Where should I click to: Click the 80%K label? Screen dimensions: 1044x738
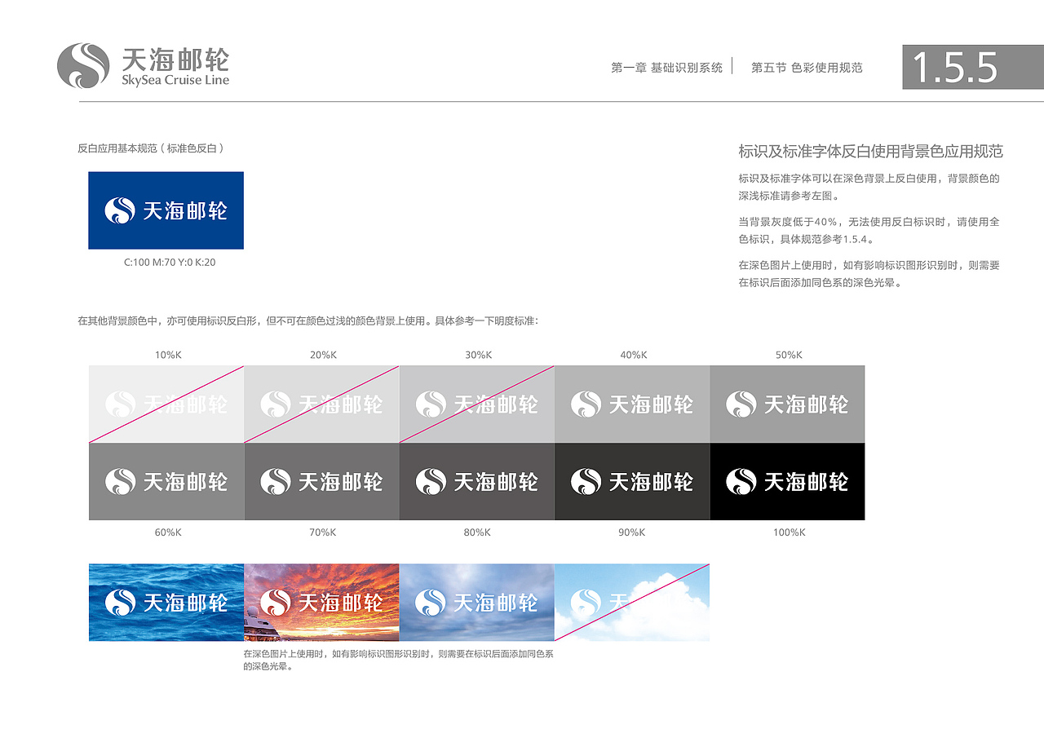click(476, 533)
